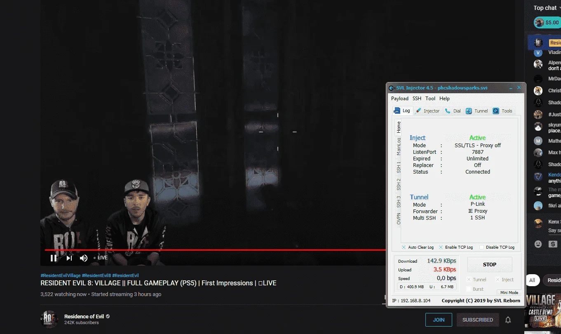
Task: Click the 'D : 400.9 MB' downloaded total
Action: coord(412,287)
